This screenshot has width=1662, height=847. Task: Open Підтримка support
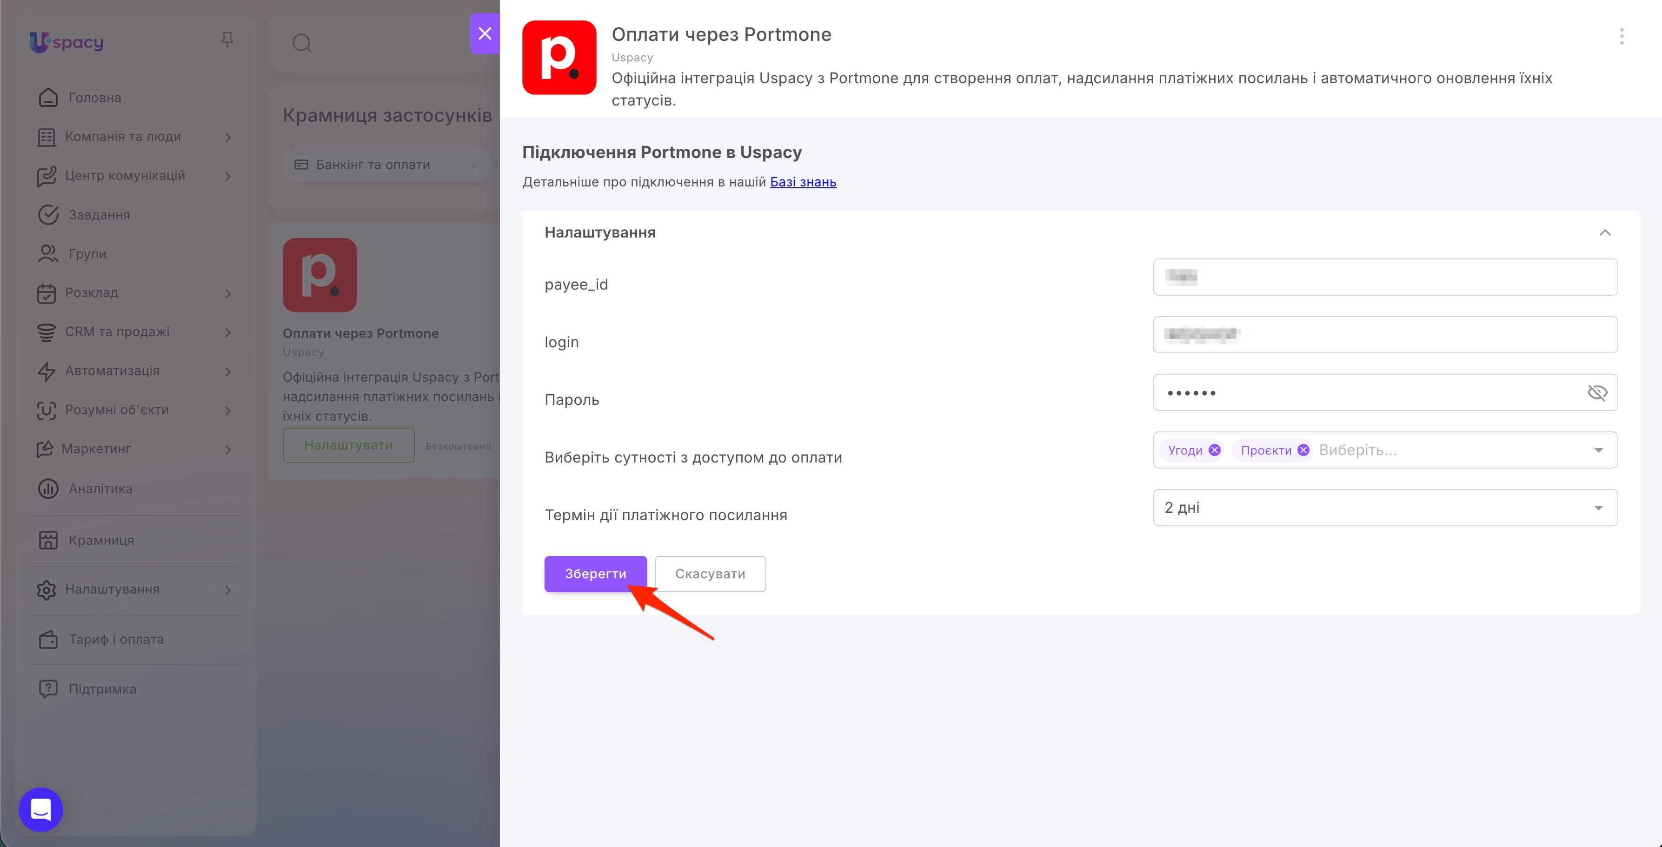tap(103, 689)
